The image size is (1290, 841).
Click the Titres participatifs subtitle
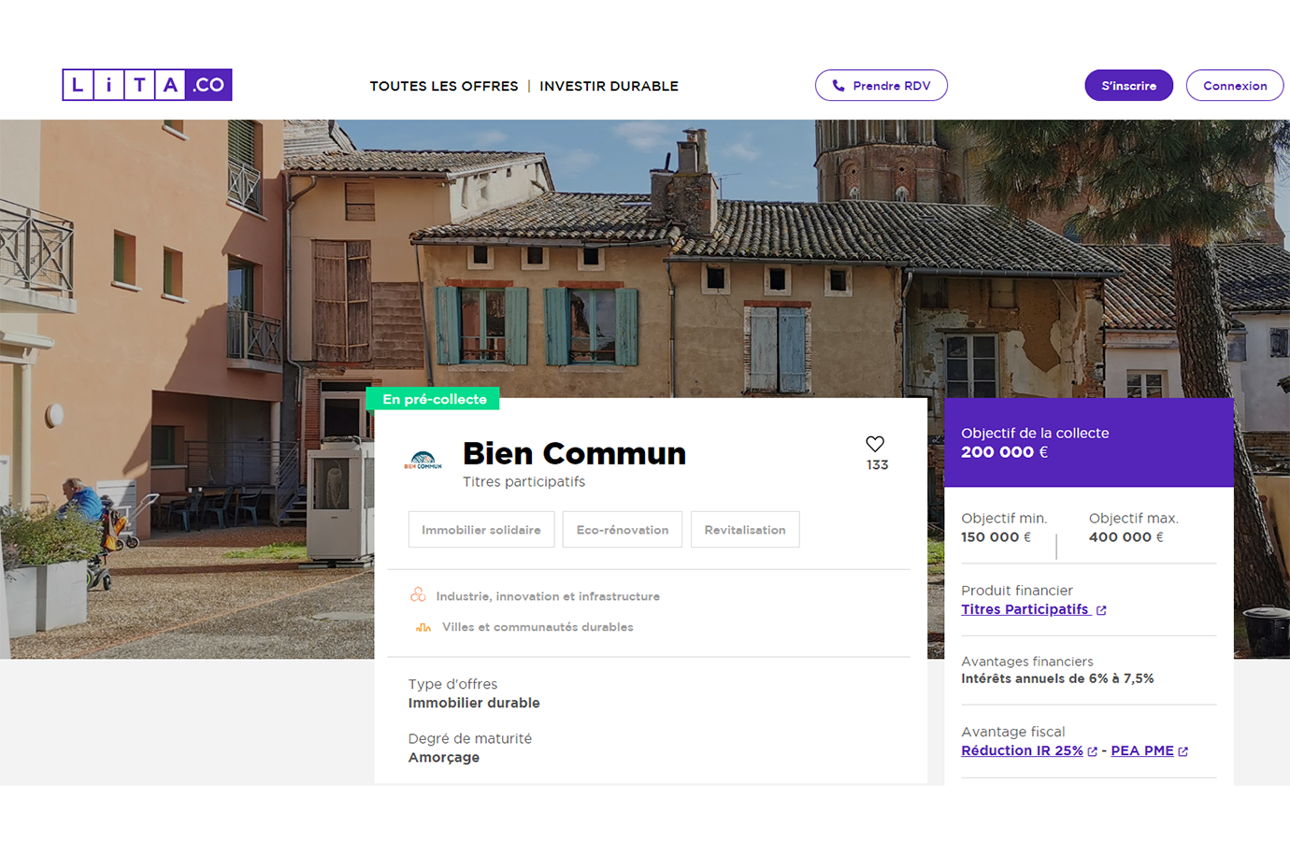[x=523, y=481]
